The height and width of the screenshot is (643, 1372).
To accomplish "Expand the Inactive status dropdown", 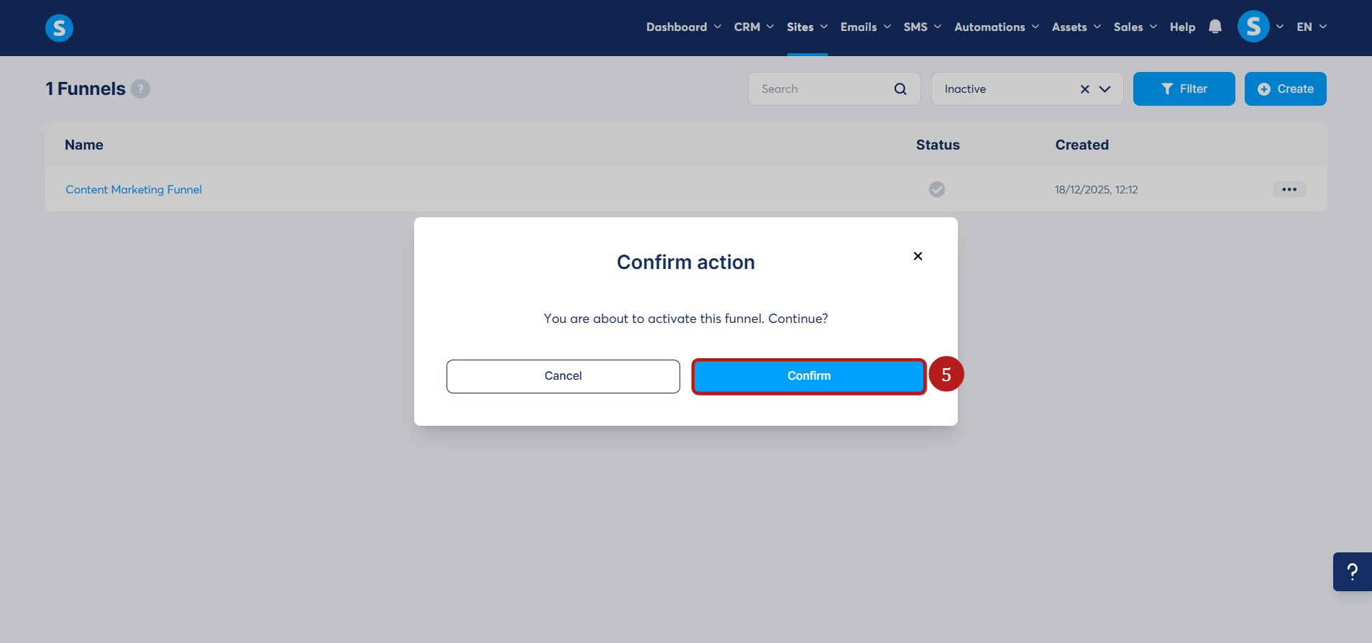I will [1105, 89].
